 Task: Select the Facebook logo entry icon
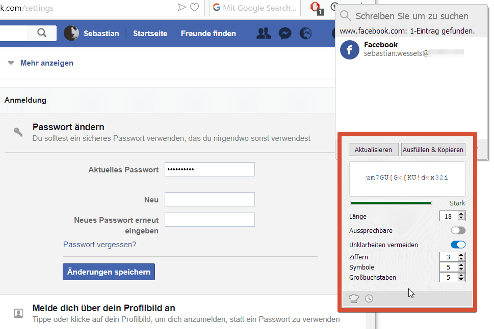[349, 50]
